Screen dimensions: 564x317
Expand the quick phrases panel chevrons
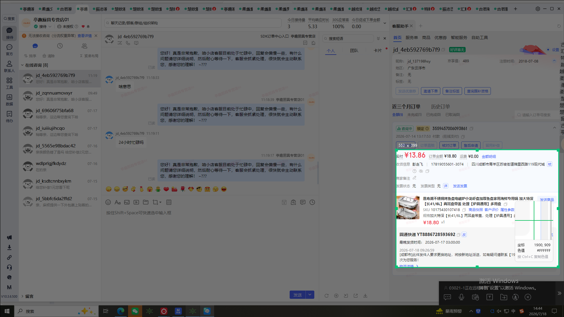coord(378,38)
